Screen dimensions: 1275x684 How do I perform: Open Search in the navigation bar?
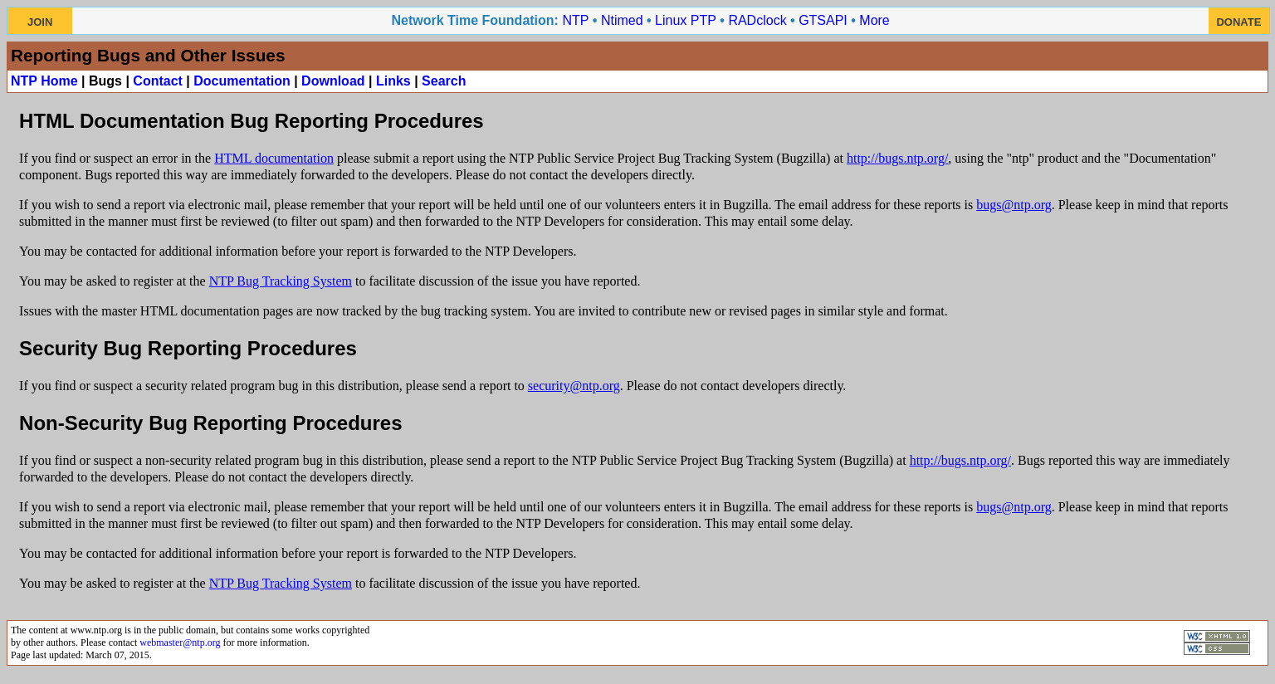443,81
